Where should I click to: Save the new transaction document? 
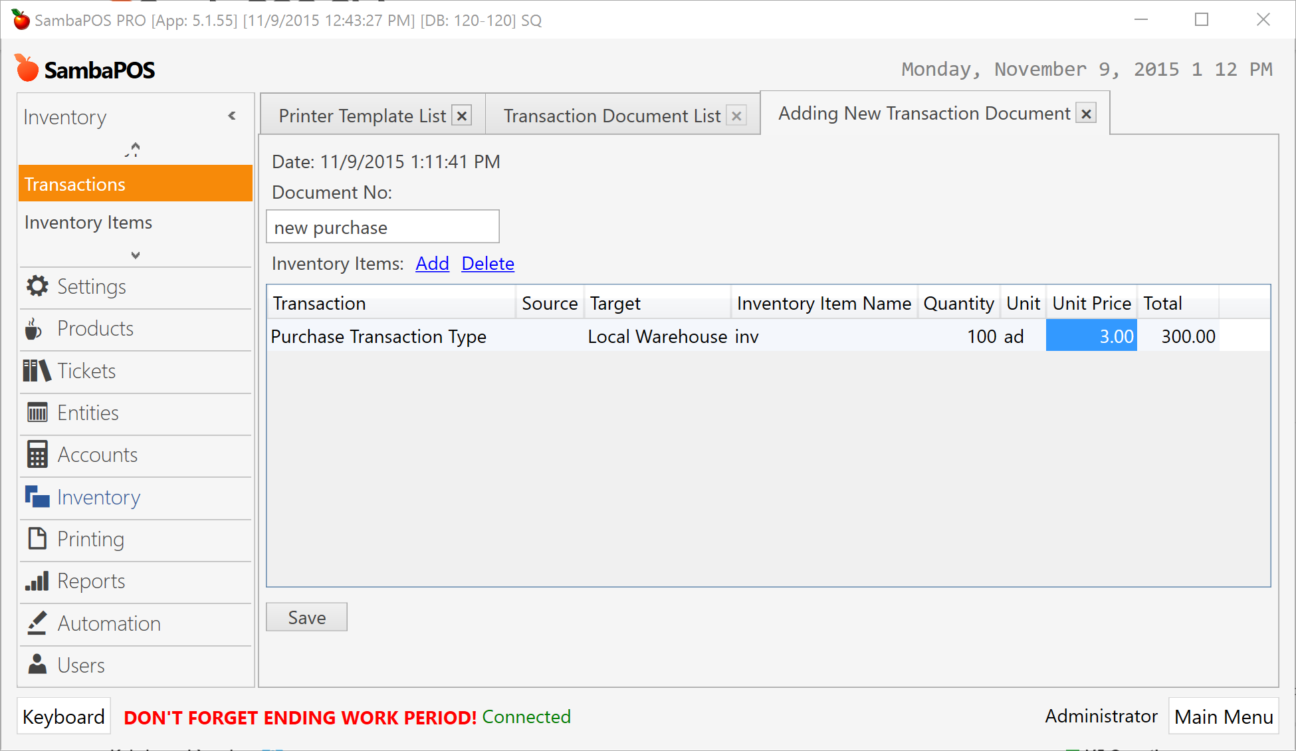tap(306, 617)
